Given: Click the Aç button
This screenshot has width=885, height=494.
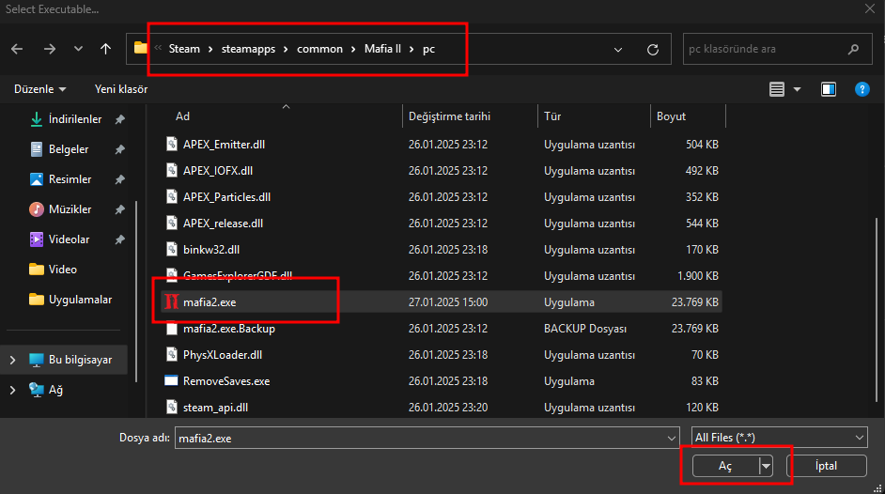Looking at the screenshot, I should [x=725, y=466].
